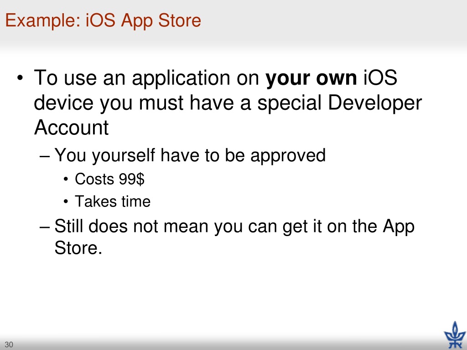Click the blue university logo icon

click(x=455, y=335)
